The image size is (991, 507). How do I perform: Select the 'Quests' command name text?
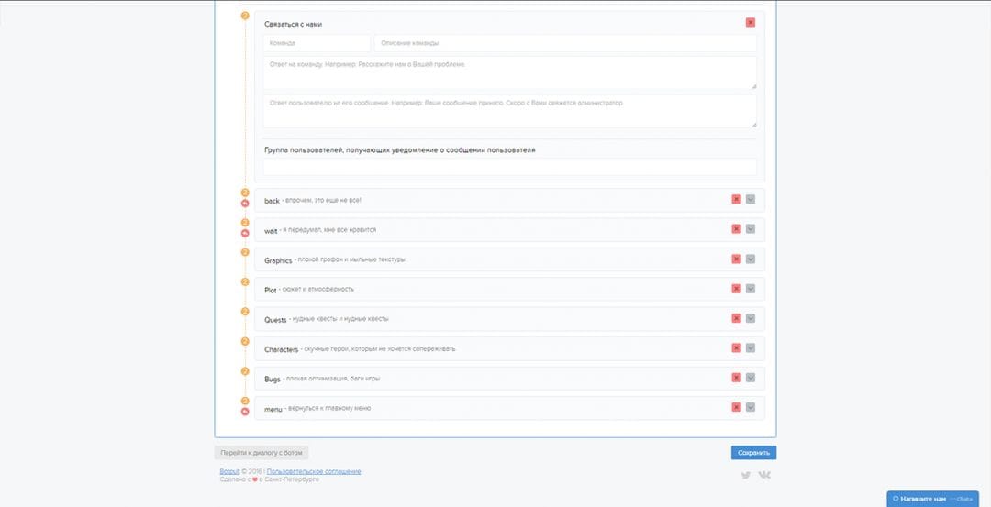pyautogui.click(x=275, y=319)
